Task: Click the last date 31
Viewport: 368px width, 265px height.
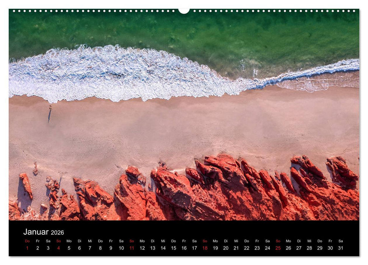Action: [x=340, y=248]
